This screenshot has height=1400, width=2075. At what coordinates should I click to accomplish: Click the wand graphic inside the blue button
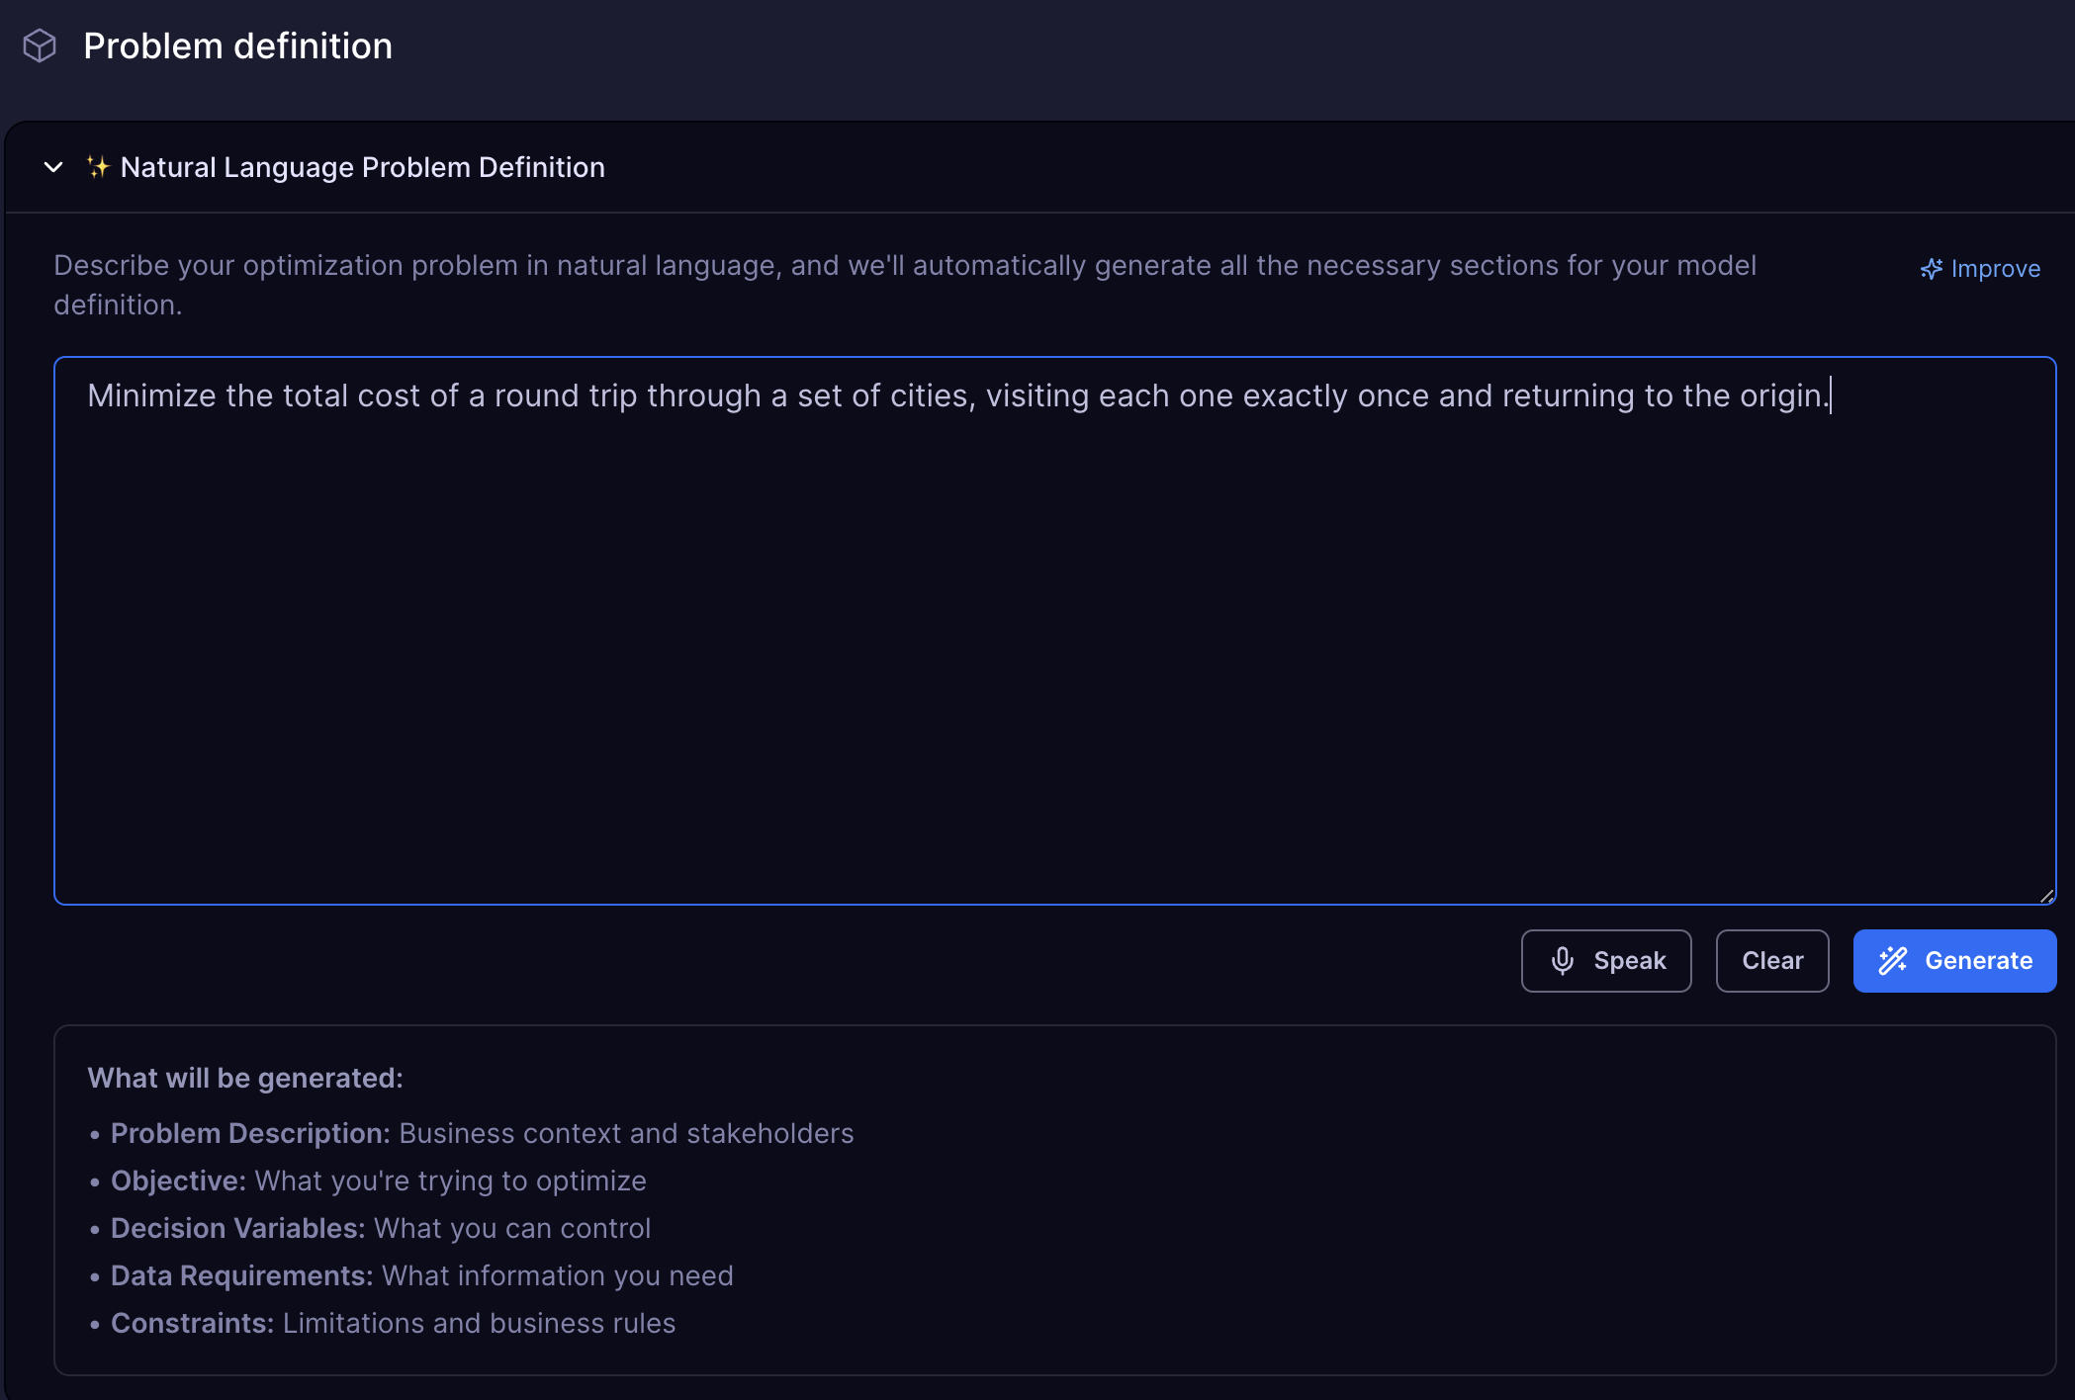coord(1892,960)
